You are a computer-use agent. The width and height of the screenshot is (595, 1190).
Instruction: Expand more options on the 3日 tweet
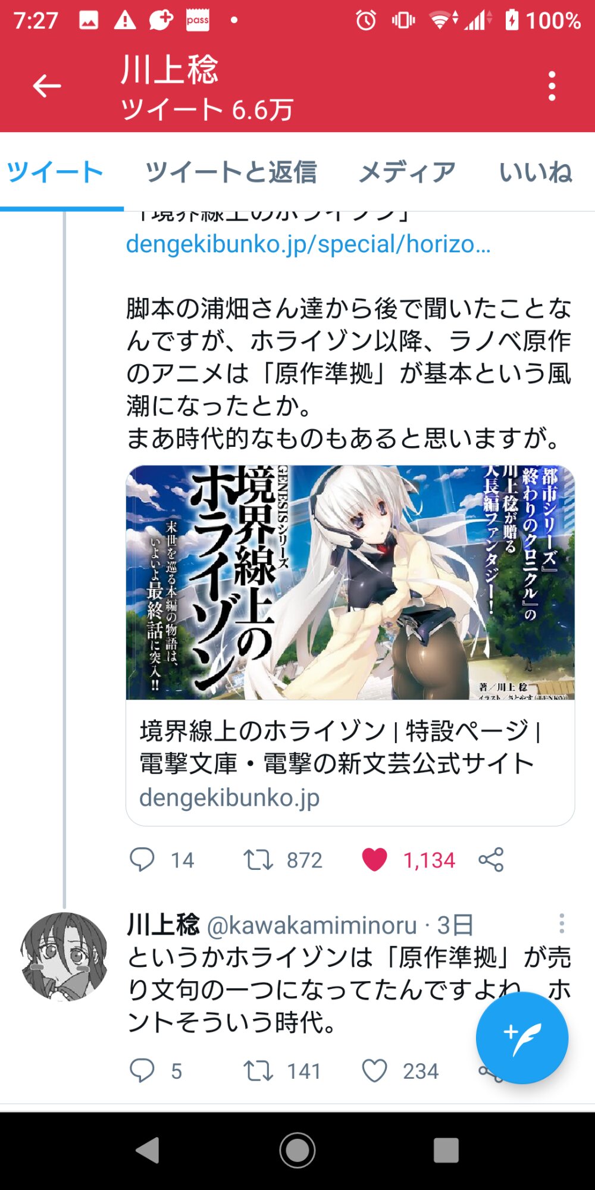click(x=562, y=923)
